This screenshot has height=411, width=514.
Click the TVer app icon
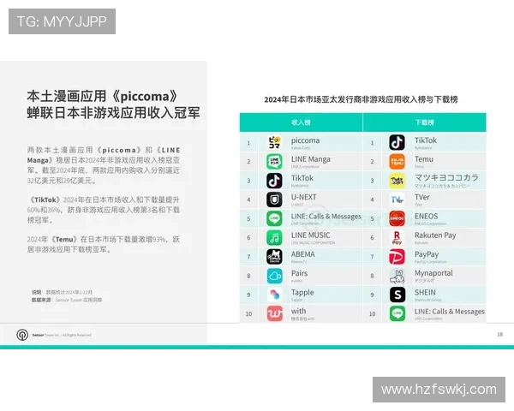point(397,200)
